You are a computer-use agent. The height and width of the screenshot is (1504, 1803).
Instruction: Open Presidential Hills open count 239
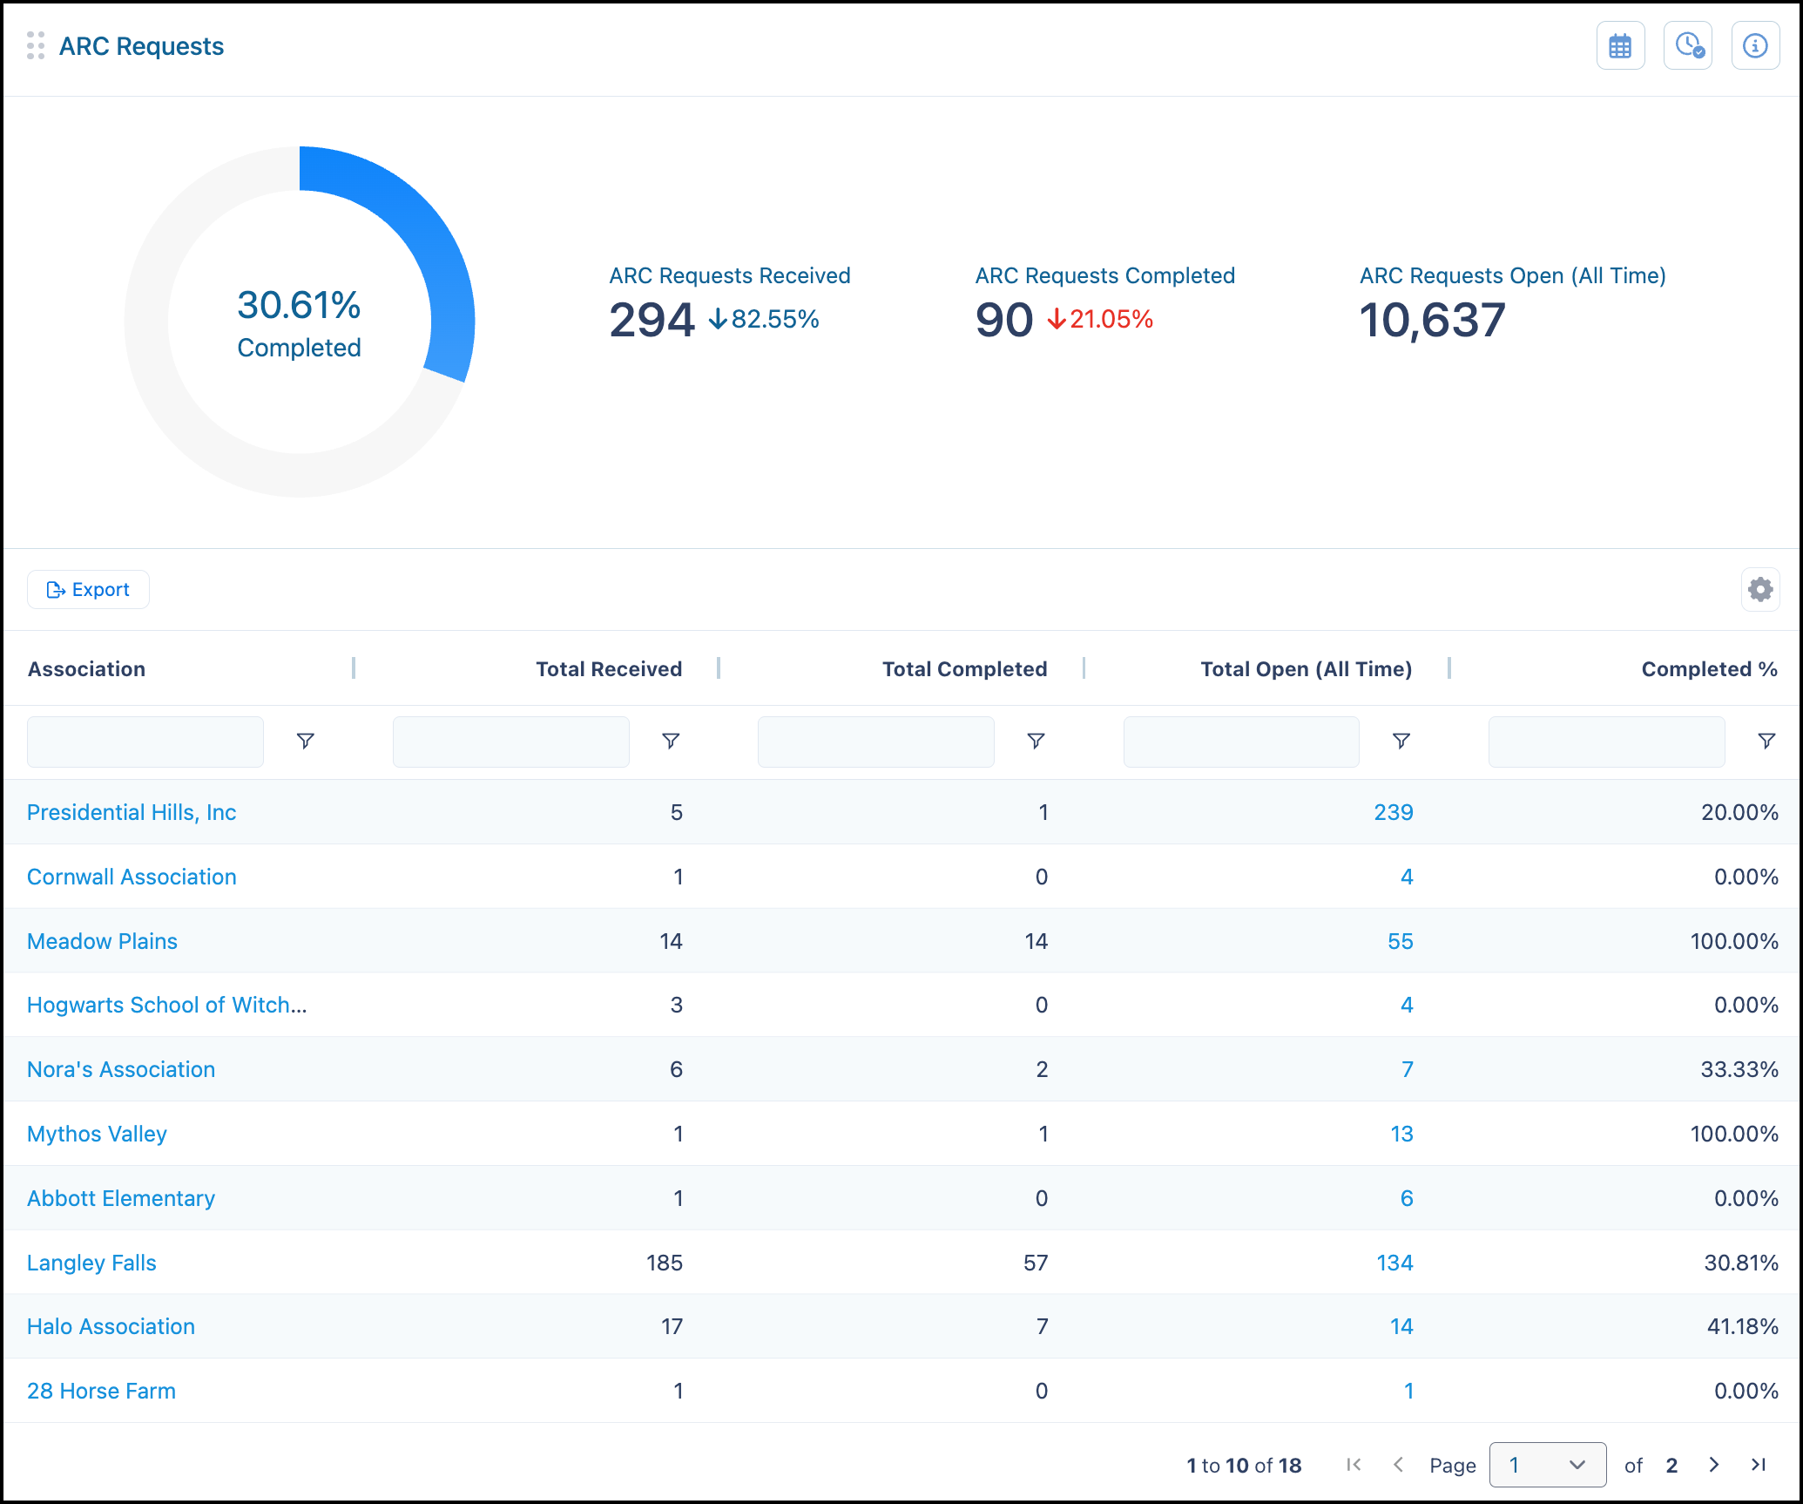pos(1394,812)
